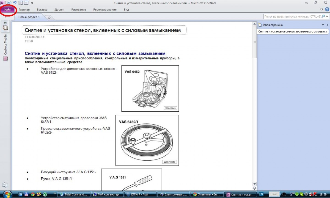Image resolution: width=330 pixels, height=198 pixels.
Task: Click the taskbar clock 19:59
Action: coord(323,194)
